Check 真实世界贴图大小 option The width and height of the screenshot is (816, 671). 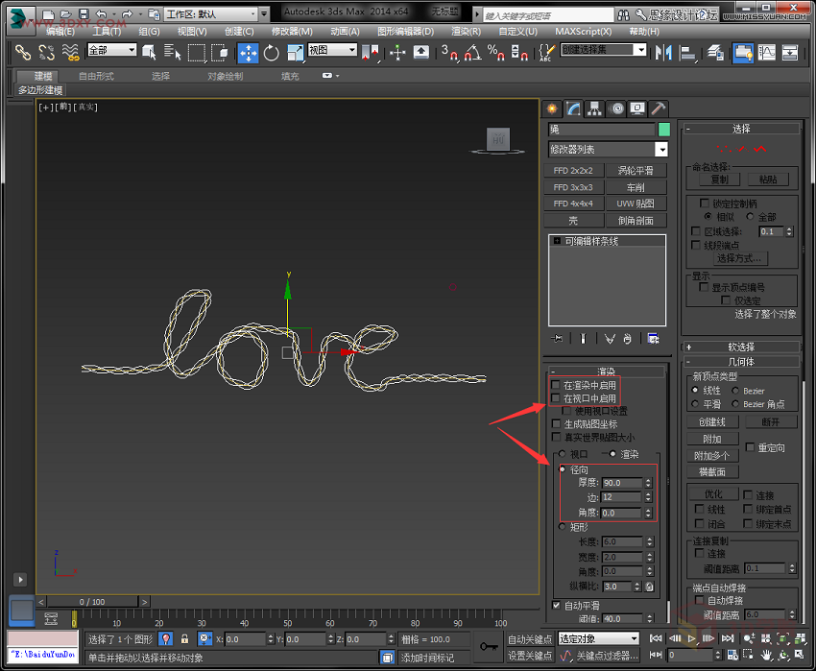click(556, 437)
